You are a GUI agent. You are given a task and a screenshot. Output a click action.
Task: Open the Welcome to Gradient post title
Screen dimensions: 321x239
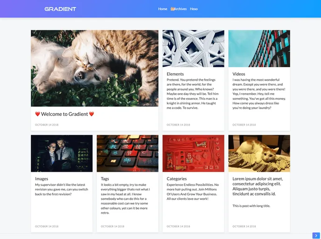[64, 114]
